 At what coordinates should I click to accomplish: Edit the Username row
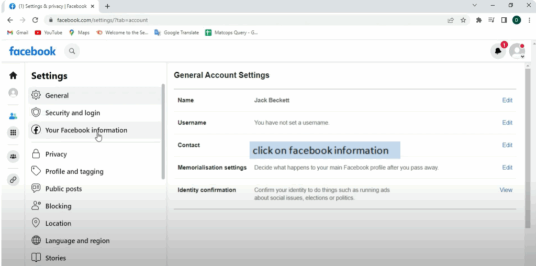coord(507,123)
